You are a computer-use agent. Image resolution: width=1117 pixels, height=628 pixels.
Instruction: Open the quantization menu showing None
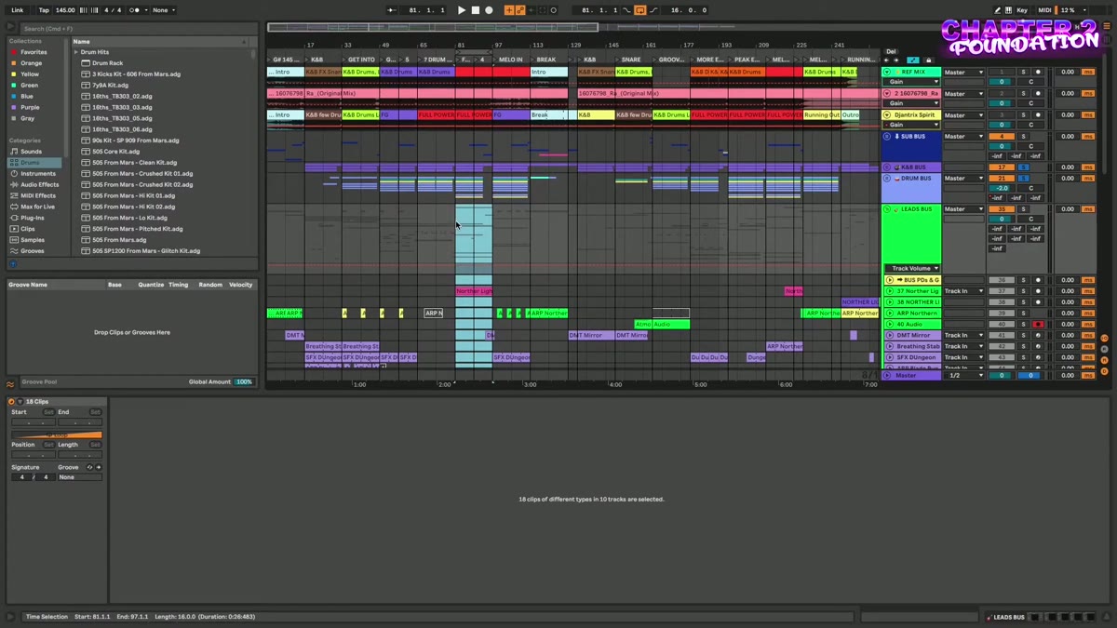click(x=163, y=10)
